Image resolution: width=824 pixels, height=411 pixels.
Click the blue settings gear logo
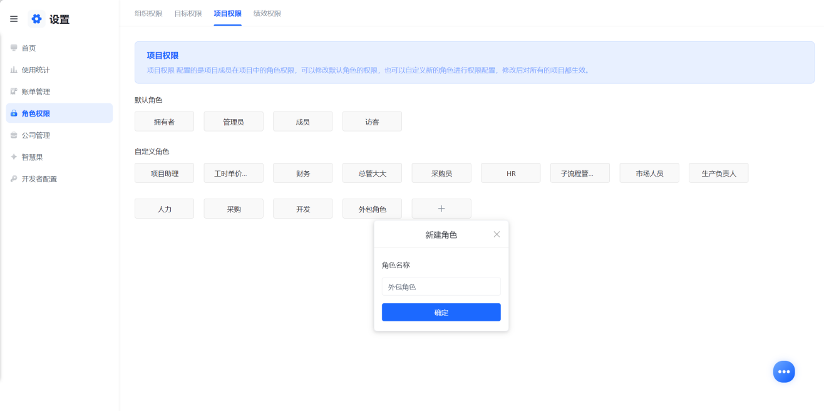click(36, 19)
